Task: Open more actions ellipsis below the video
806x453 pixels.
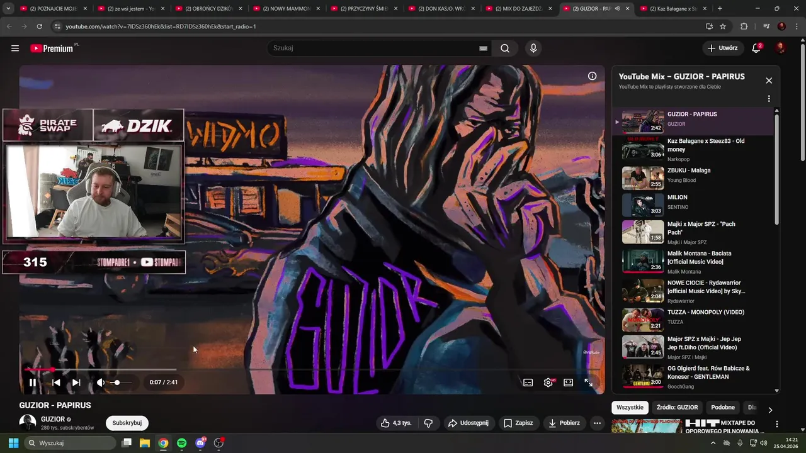Action: click(x=597, y=423)
